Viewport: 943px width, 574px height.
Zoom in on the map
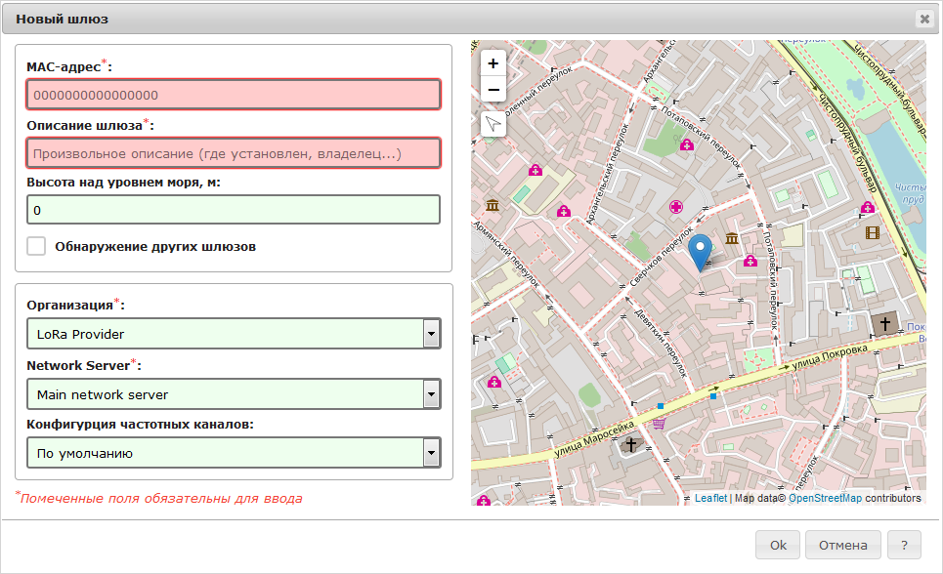pyautogui.click(x=493, y=63)
